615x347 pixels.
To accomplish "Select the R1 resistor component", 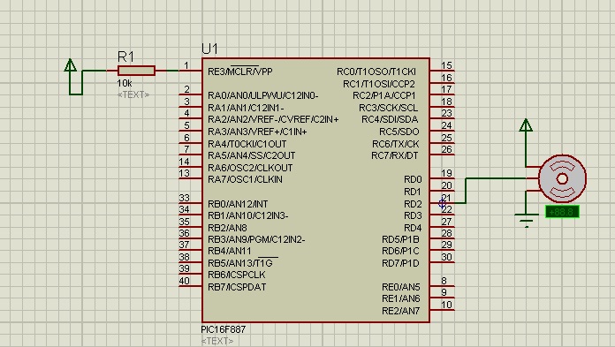I will point(136,71).
